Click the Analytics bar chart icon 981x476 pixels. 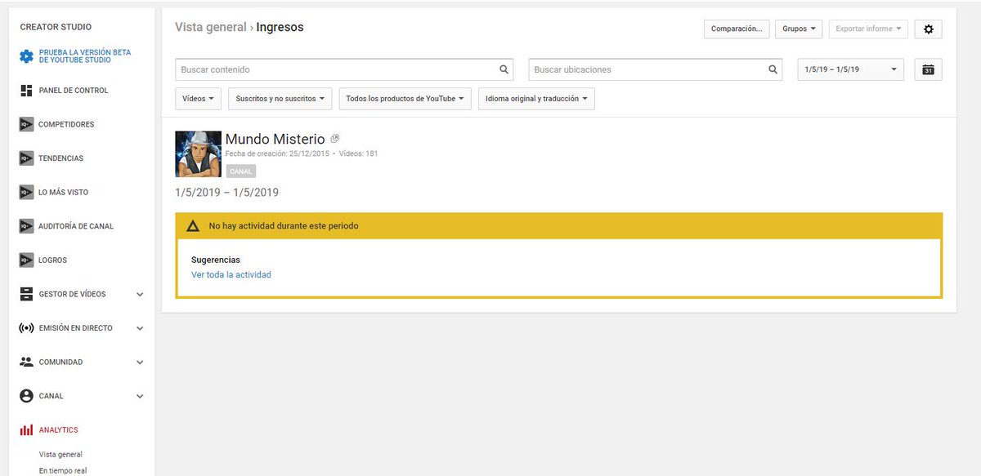pos(26,429)
